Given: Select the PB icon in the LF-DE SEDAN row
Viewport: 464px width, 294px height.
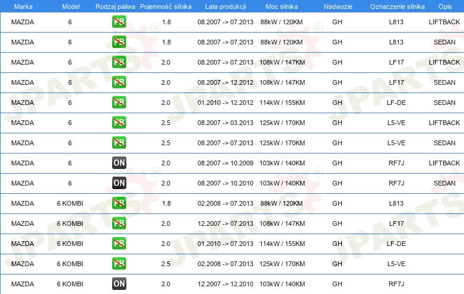Looking at the screenshot, I should pyautogui.click(x=119, y=103).
